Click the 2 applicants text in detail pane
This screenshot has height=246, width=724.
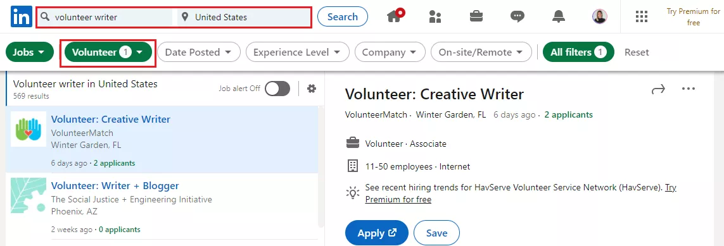pyautogui.click(x=568, y=114)
